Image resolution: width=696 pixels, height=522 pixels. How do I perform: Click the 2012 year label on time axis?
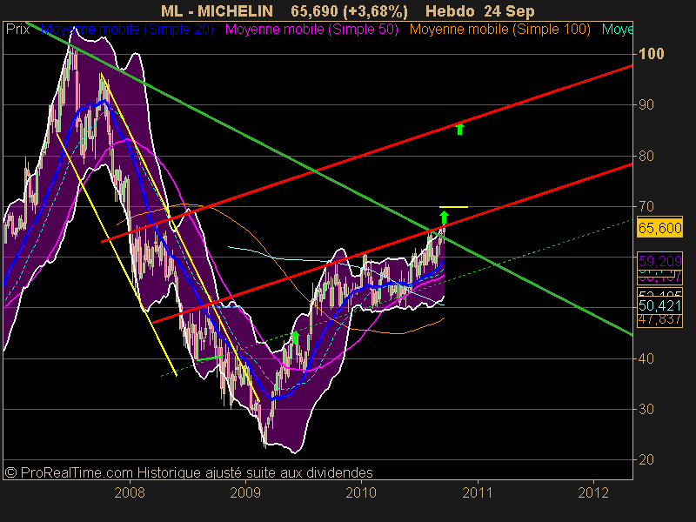click(x=593, y=492)
